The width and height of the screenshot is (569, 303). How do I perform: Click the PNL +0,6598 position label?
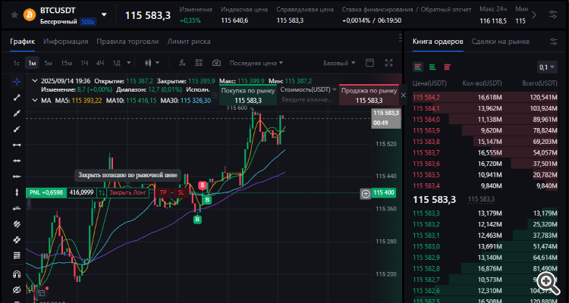[46, 193]
